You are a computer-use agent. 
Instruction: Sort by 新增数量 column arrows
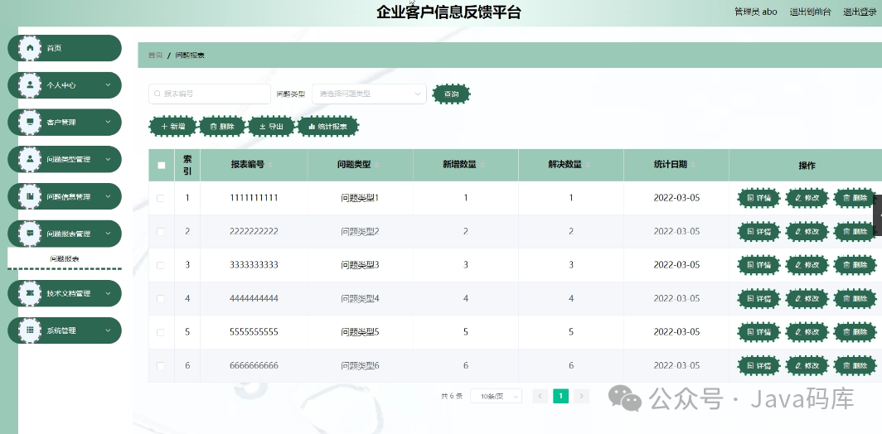pos(482,165)
